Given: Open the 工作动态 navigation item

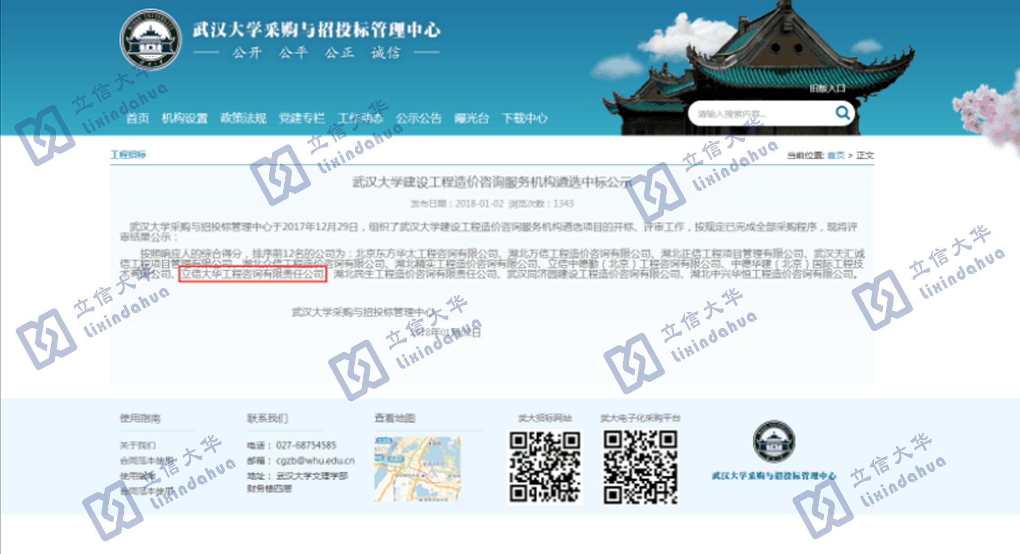Looking at the screenshot, I should coord(360,118).
